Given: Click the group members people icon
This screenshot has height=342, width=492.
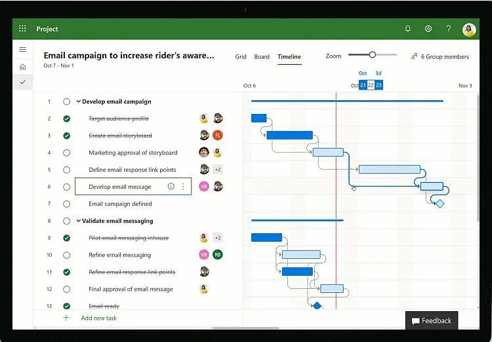Looking at the screenshot, I should point(414,56).
